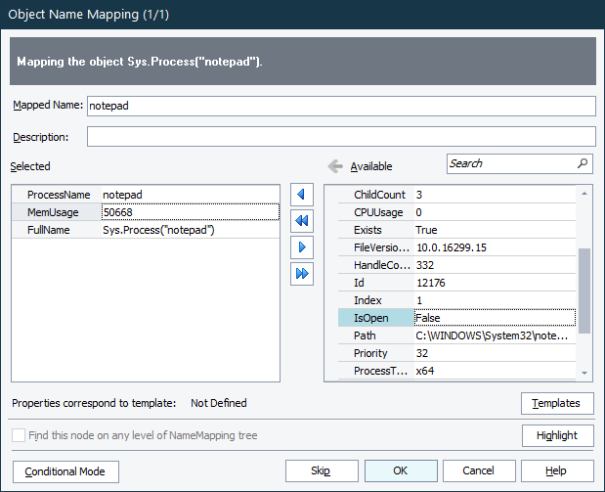
Task: Click the Available list scrollbar thumb
Action: point(584,291)
